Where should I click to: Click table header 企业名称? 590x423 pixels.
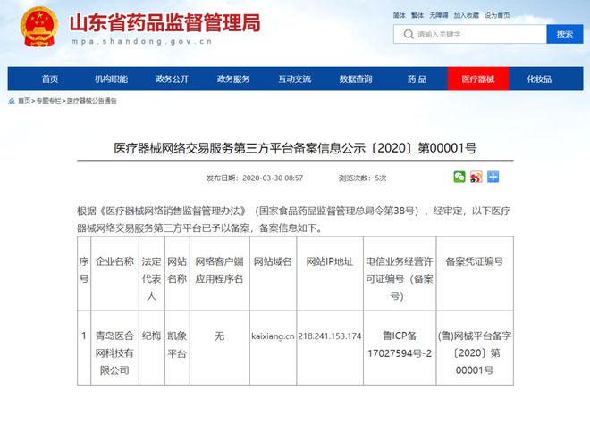pyautogui.click(x=114, y=261)
